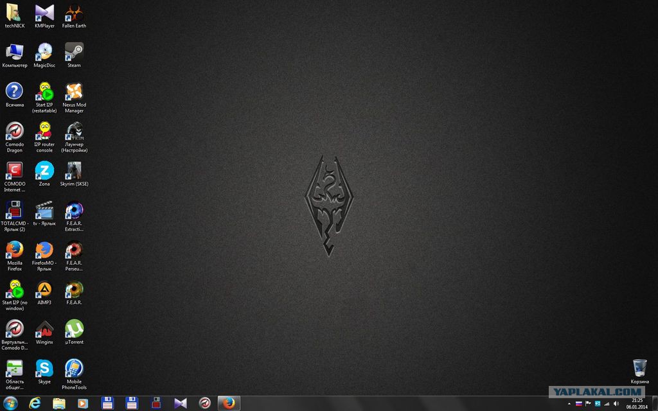Launch F.E.A.R. Perseus Mandate shortcut

click(75, 255)
